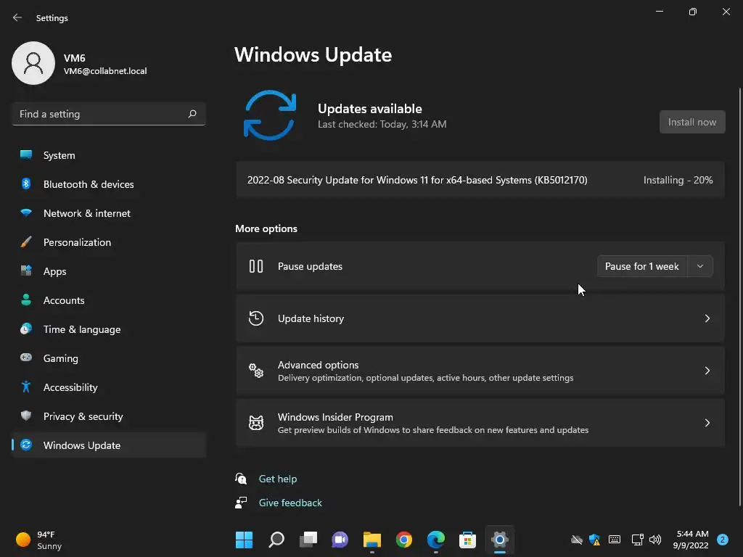Click the Personalization paintbrush icon
743x557 pixels.
point(26,242)
